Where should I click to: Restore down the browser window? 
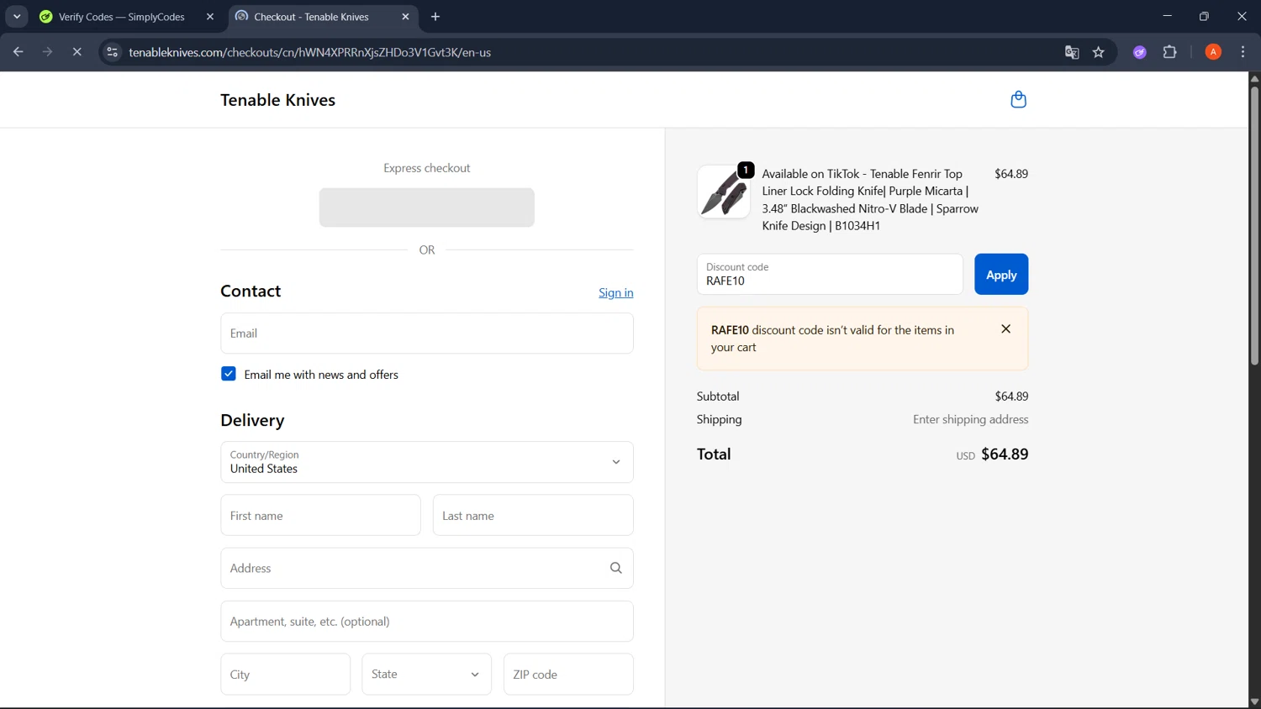click(x=1204, y=17)
